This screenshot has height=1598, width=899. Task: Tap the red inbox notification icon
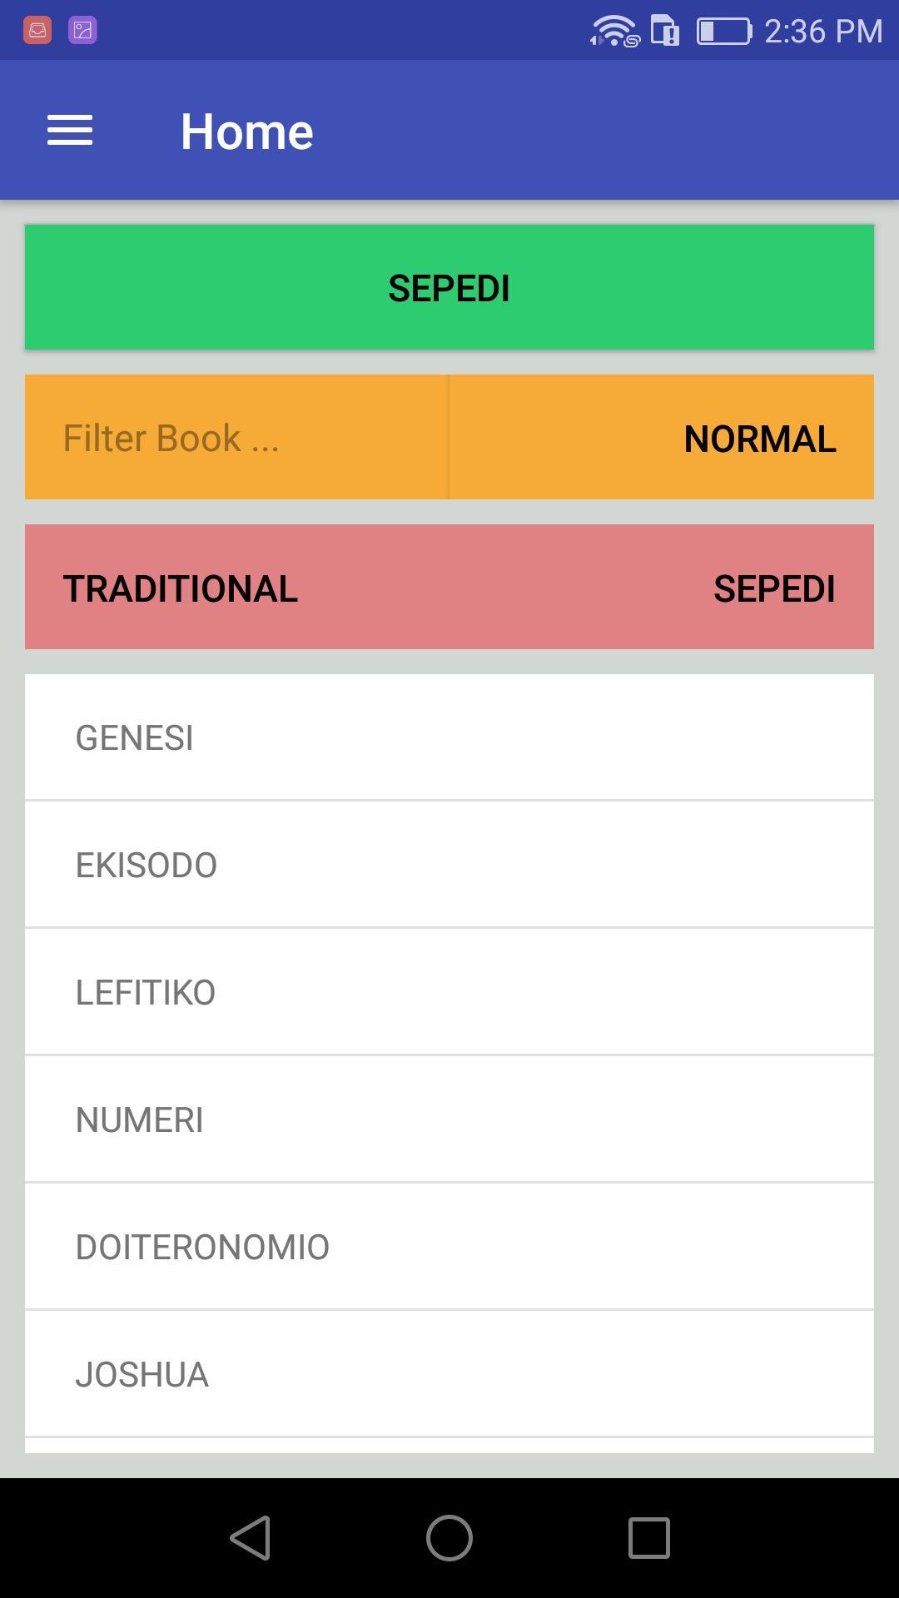[37, 31]
